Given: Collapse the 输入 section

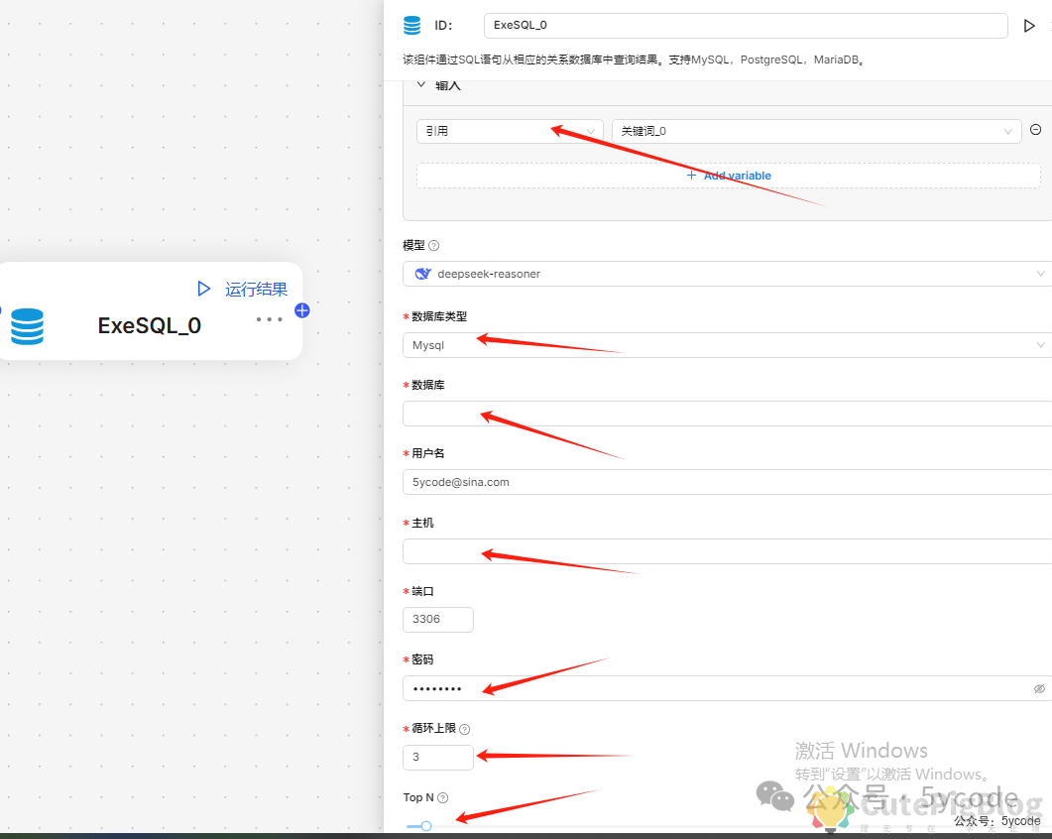Looking at the screenshot, I should tap(421, 85).
